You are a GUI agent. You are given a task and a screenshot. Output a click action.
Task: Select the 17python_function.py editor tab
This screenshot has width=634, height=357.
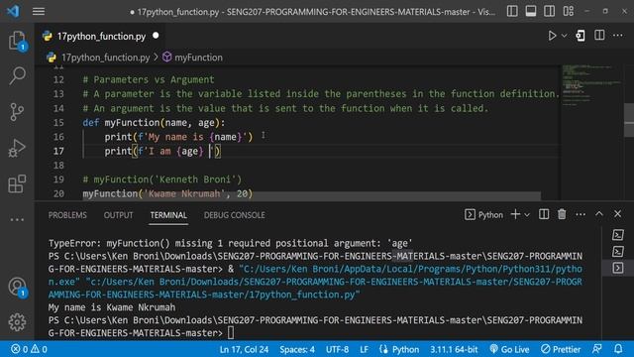[x=101, y=36]
